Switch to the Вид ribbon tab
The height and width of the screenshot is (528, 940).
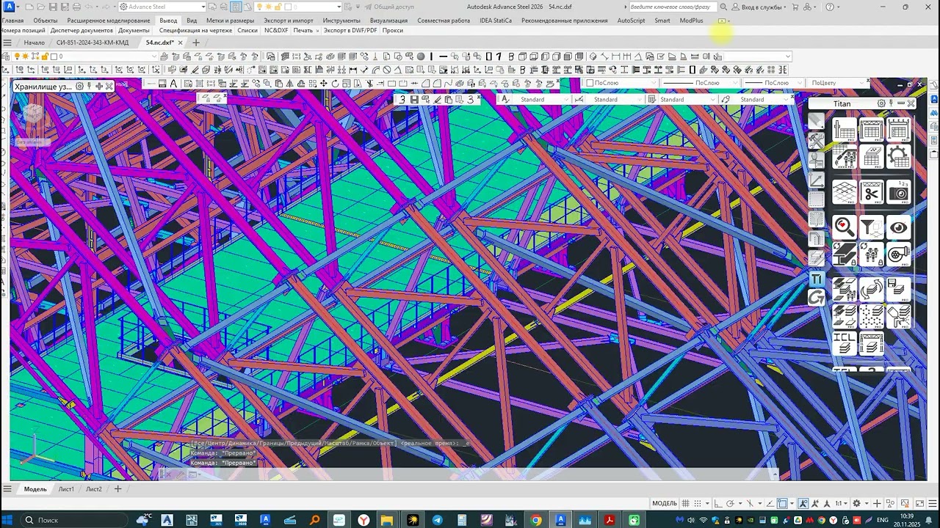[x=192, y=21]
